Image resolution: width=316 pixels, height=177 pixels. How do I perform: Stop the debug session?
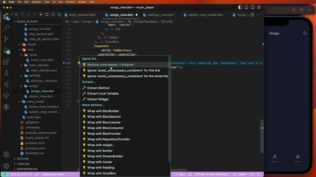tap(53, 15)
